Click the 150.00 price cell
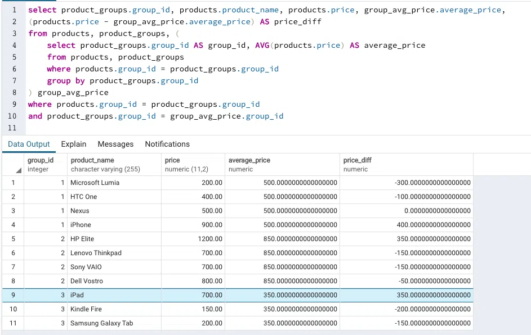Image resolution: width=531 pixels, height=335 pixels. 193,309
